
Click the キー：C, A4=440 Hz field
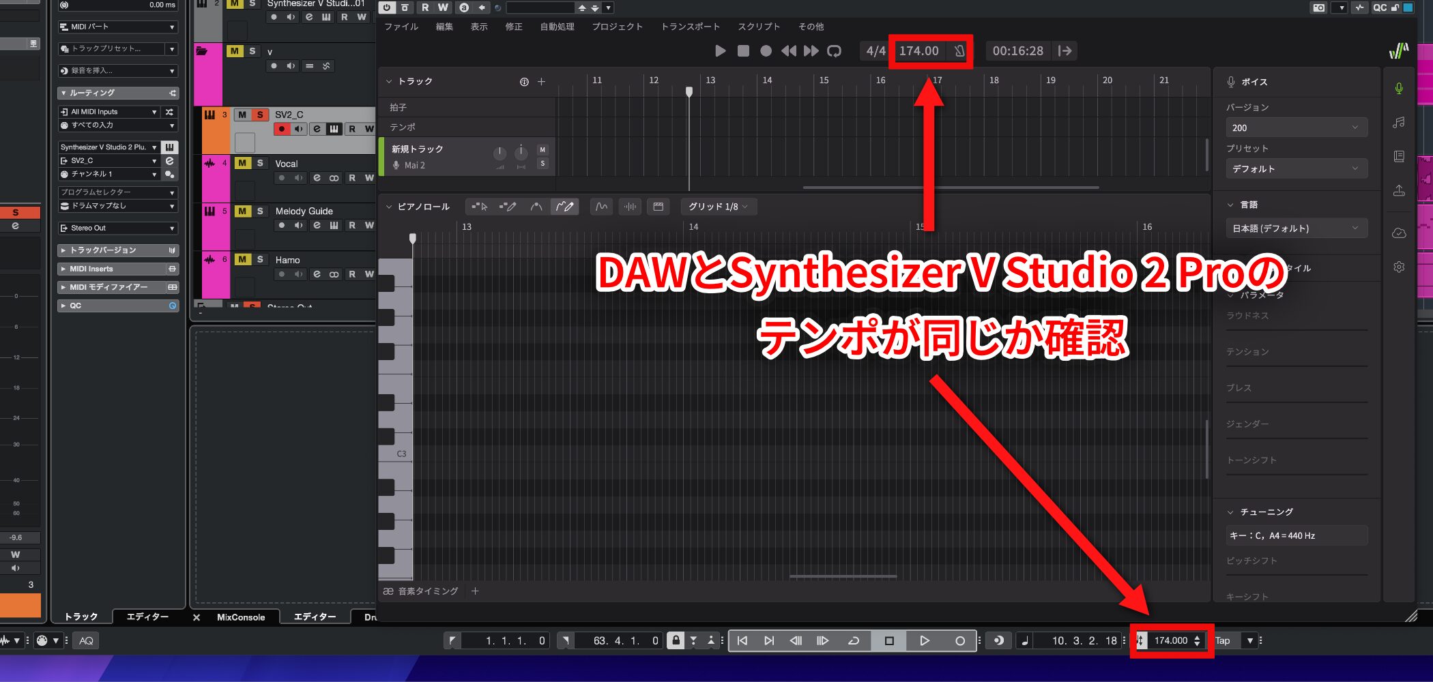tap(1296, 535)
